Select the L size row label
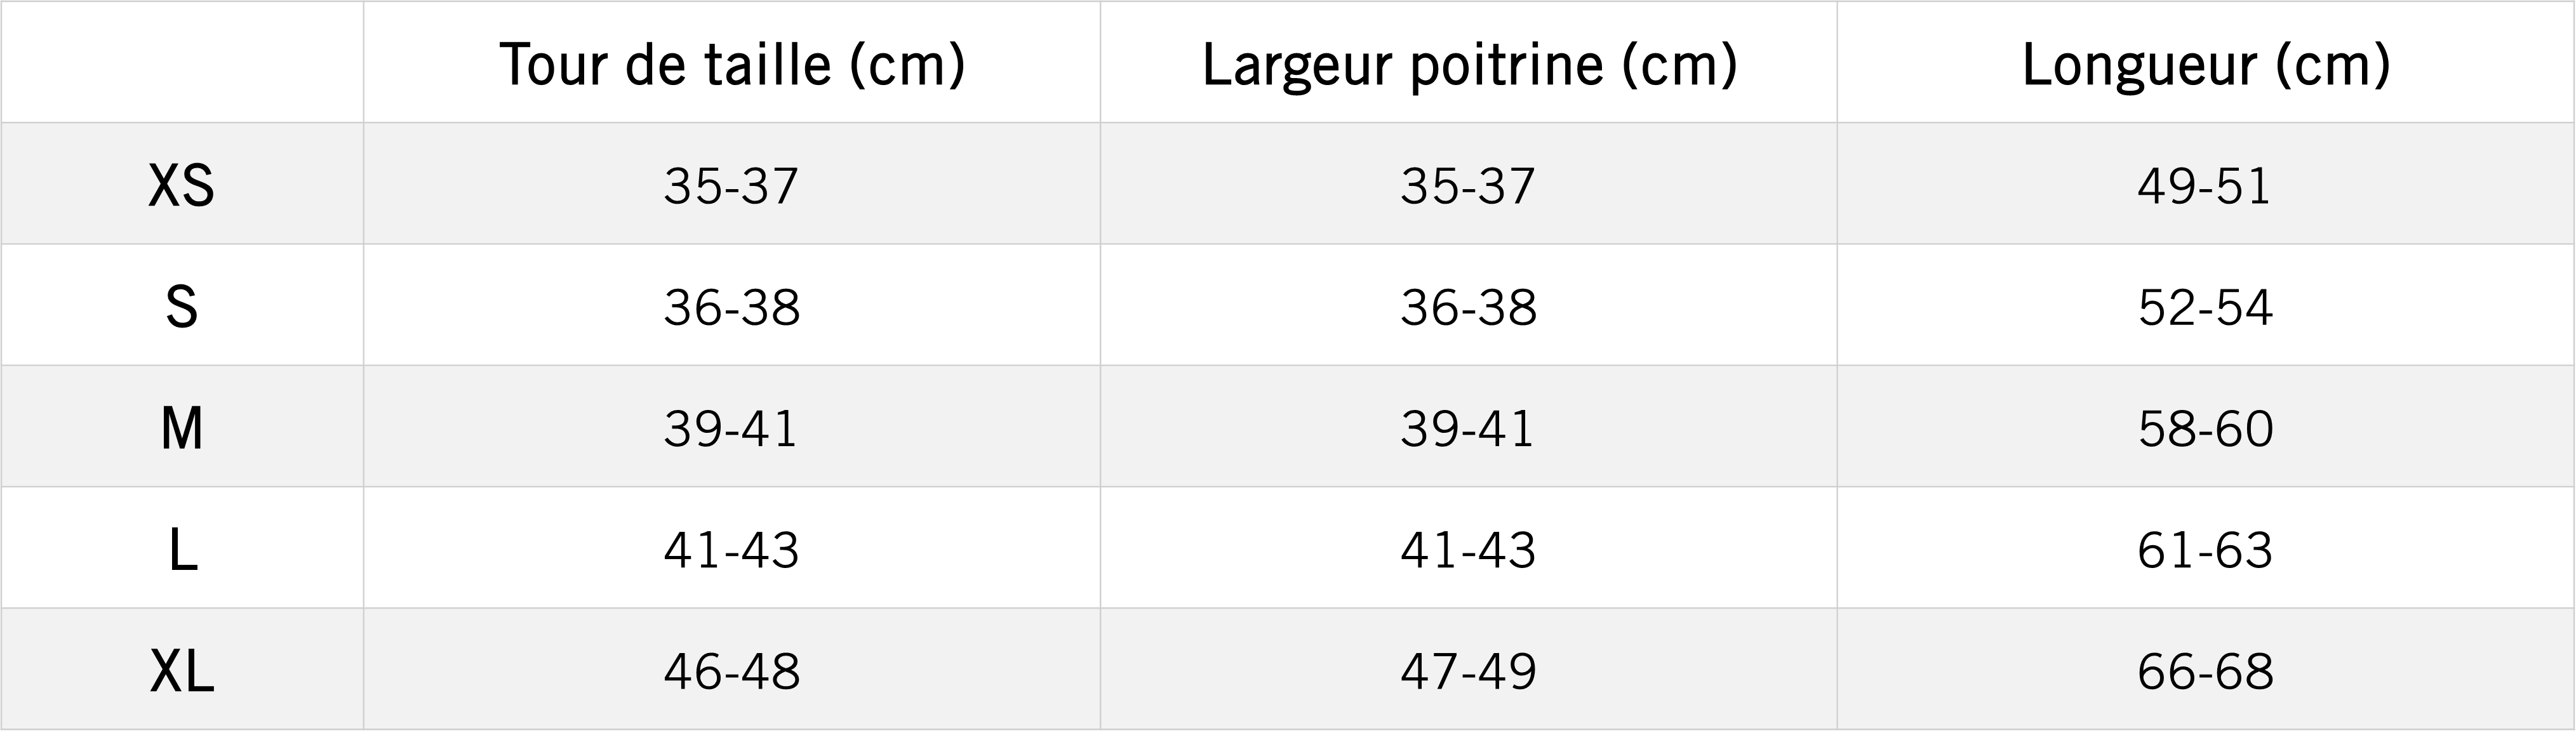 181,550
